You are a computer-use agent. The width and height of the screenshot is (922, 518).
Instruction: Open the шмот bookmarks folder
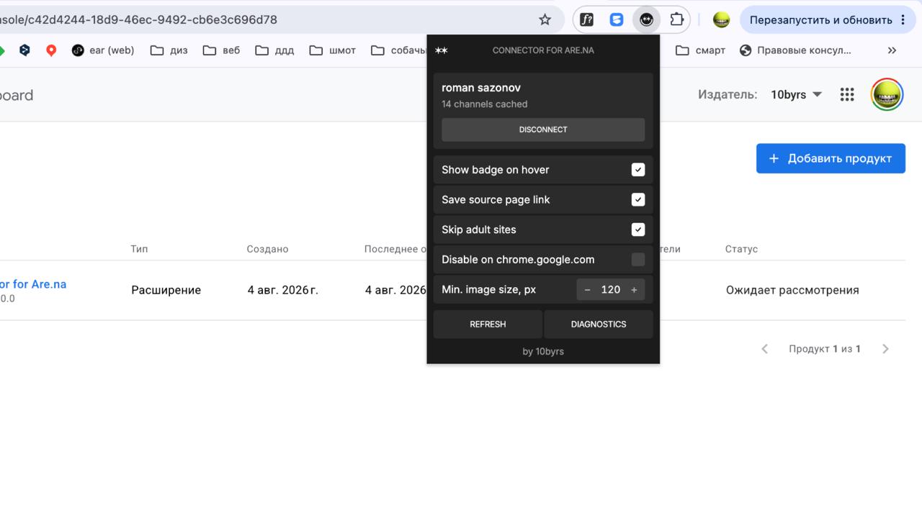tap(333, 50)
